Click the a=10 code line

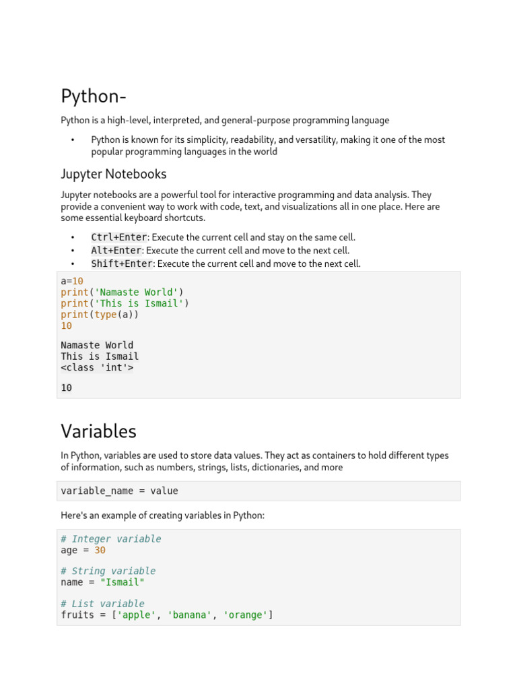tap(72, 281)
